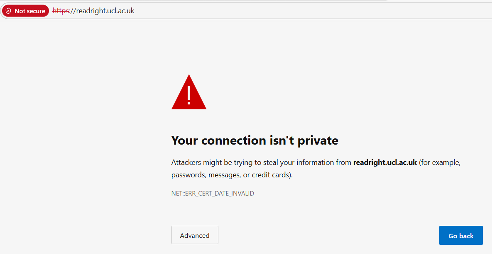
Task: Focus the empty address bar area
Action: tap(291, 11)
